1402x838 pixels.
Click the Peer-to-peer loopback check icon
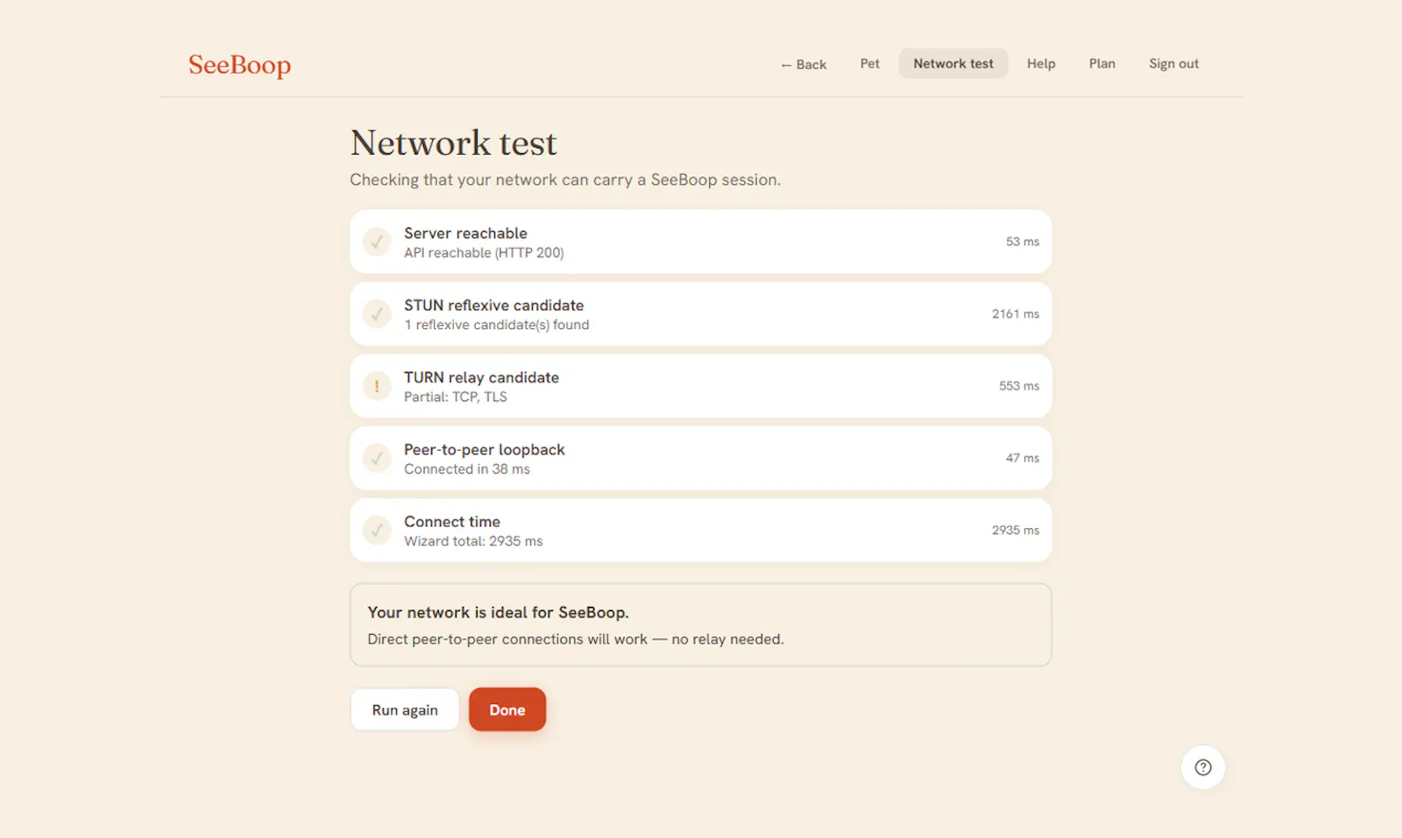tap(377, 458)
